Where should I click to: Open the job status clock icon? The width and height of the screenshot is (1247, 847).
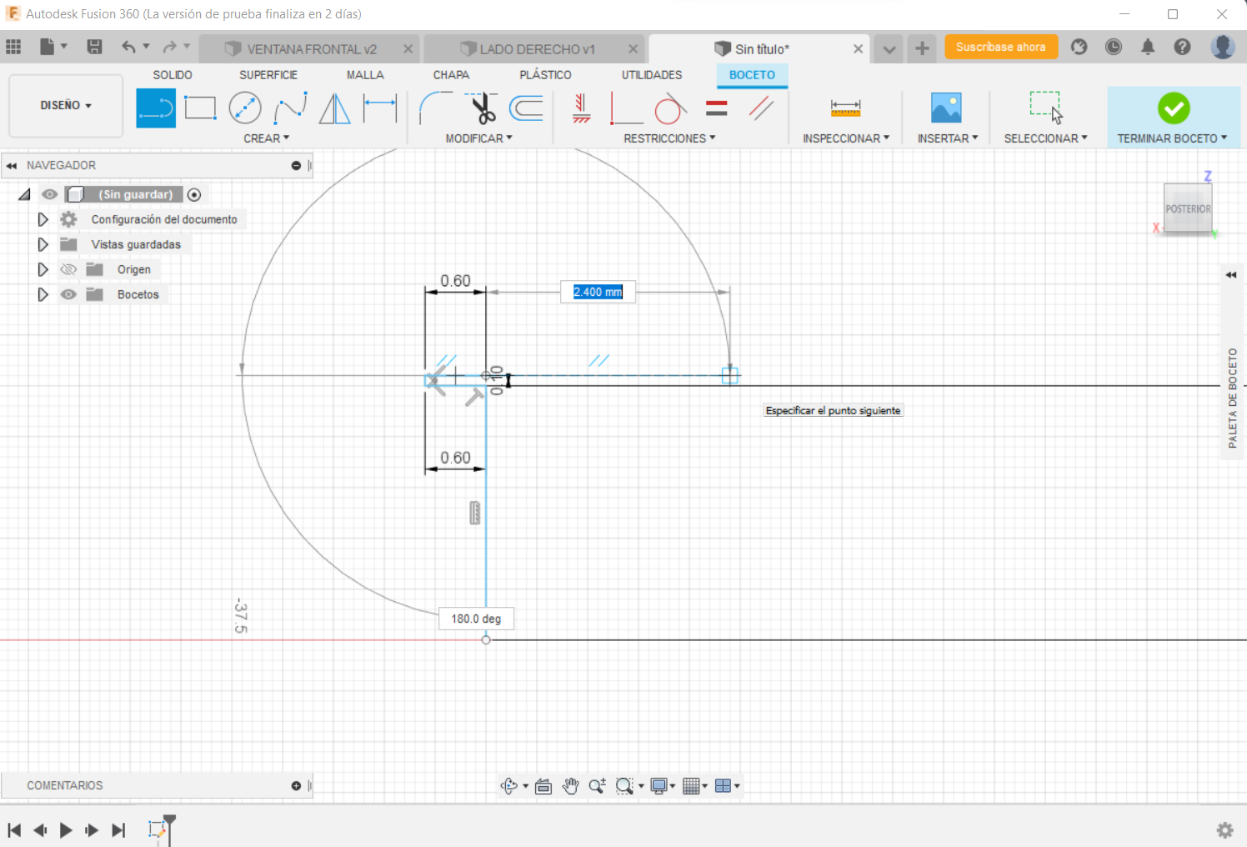pyautogui.click(x=1114, y=47)
